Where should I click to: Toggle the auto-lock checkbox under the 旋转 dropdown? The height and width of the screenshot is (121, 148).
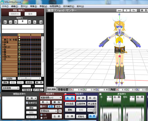[27, 103]
